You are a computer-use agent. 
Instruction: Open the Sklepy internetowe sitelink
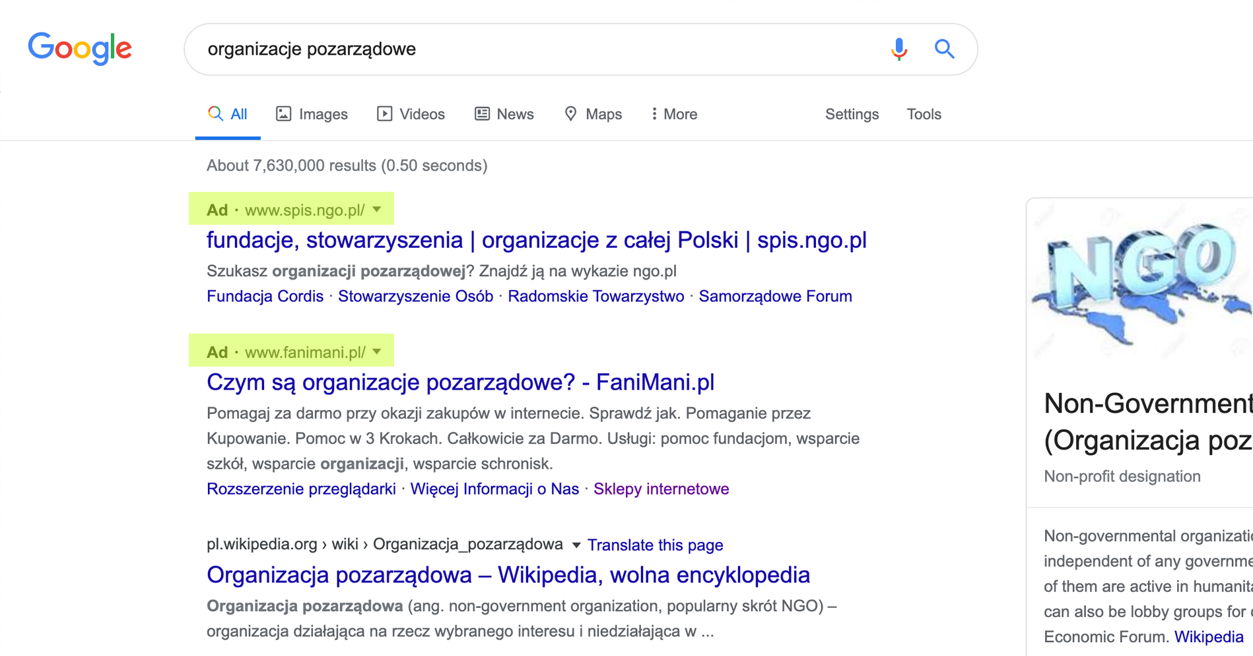661,489
